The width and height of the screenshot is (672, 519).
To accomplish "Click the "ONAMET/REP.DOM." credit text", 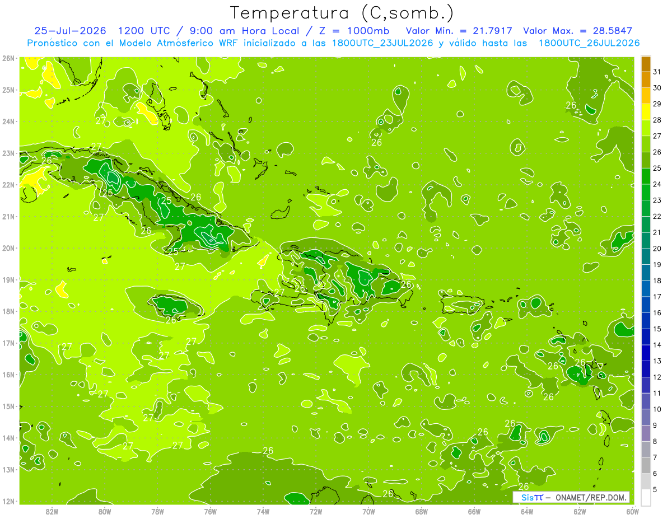I will click(591, 497).
